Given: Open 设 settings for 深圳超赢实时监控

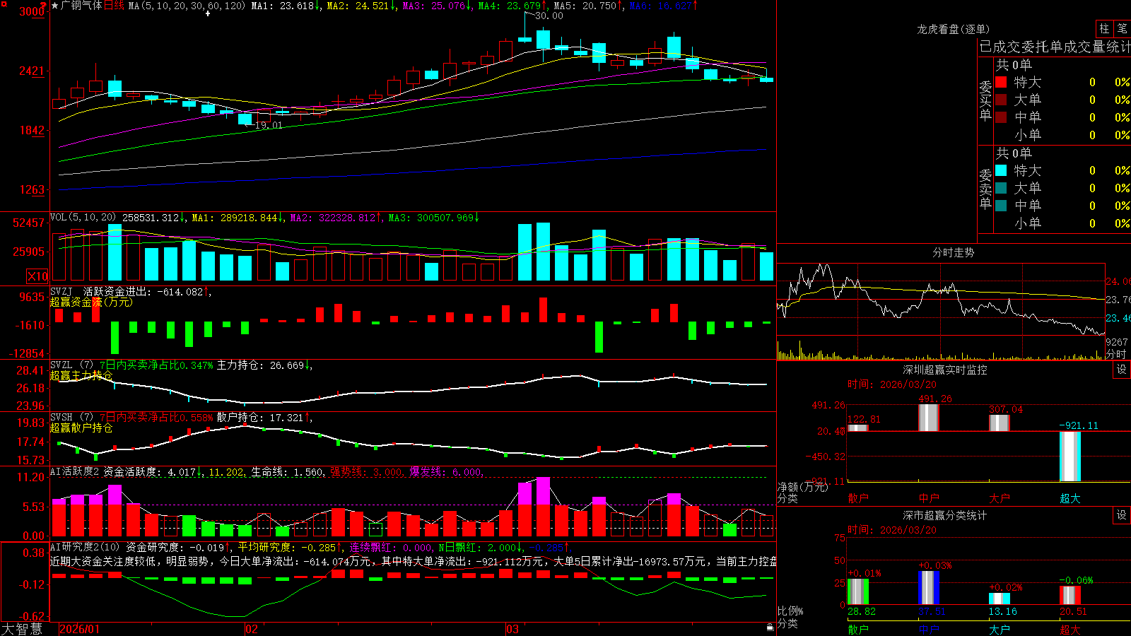Looking at the screenshot, I should pyautogui.click(x=1122, y=370).
